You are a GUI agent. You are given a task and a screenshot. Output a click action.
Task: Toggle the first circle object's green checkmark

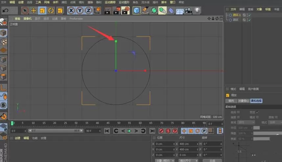click(x=250, y=15)
